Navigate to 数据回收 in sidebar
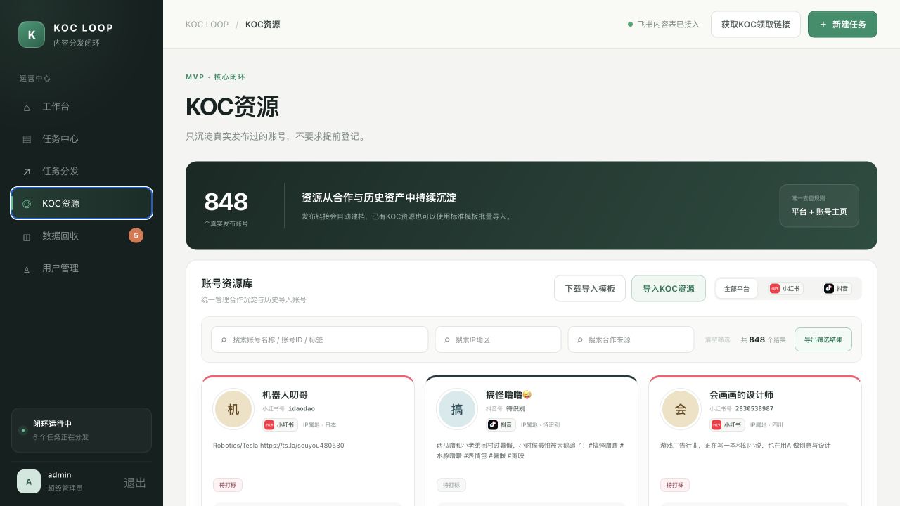This screenshot has height=506, width=900. click(x=82, y=236)
